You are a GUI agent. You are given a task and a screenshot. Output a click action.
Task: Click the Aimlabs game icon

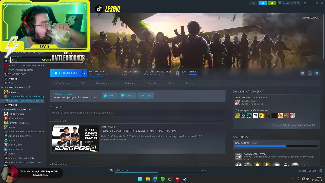coord(6,140)
